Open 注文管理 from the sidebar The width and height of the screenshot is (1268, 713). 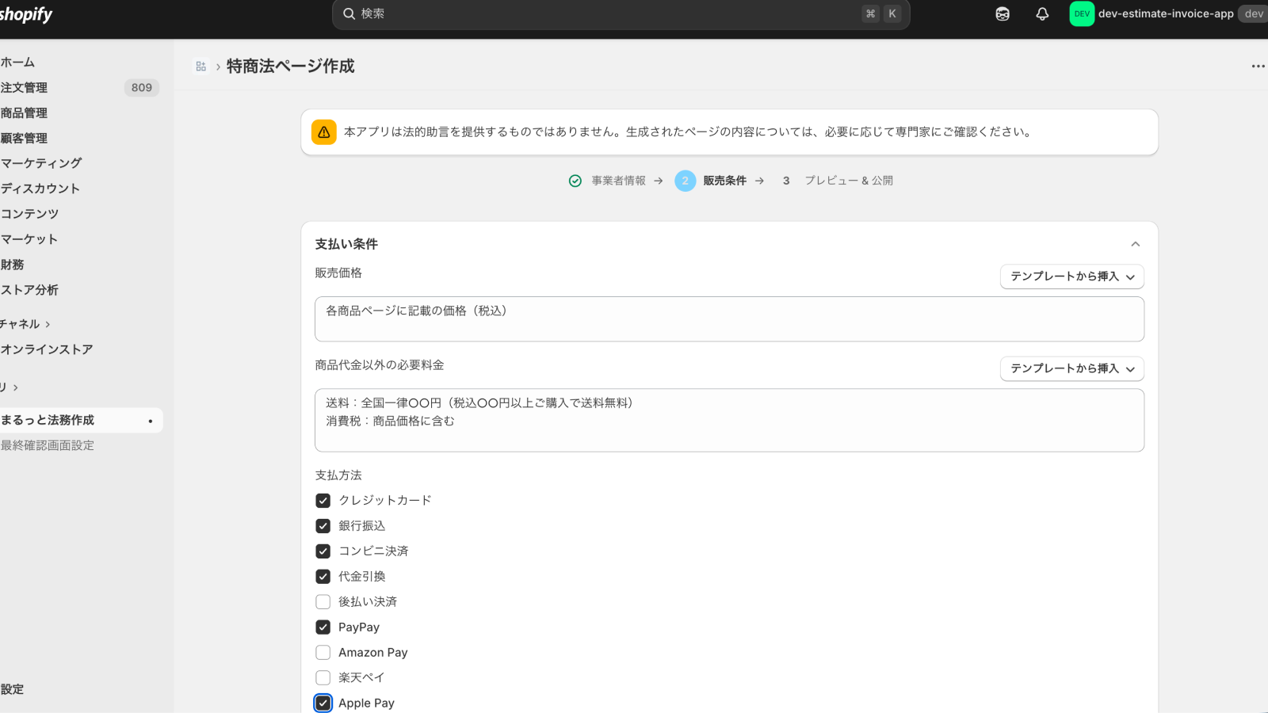click(24, 87)
